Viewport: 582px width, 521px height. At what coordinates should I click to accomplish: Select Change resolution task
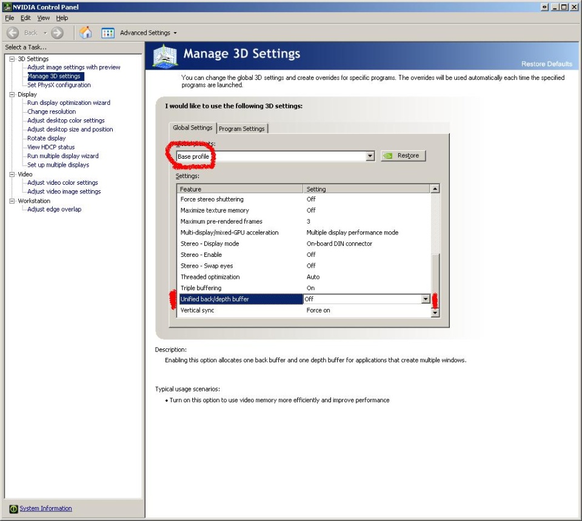coord(52,112)
